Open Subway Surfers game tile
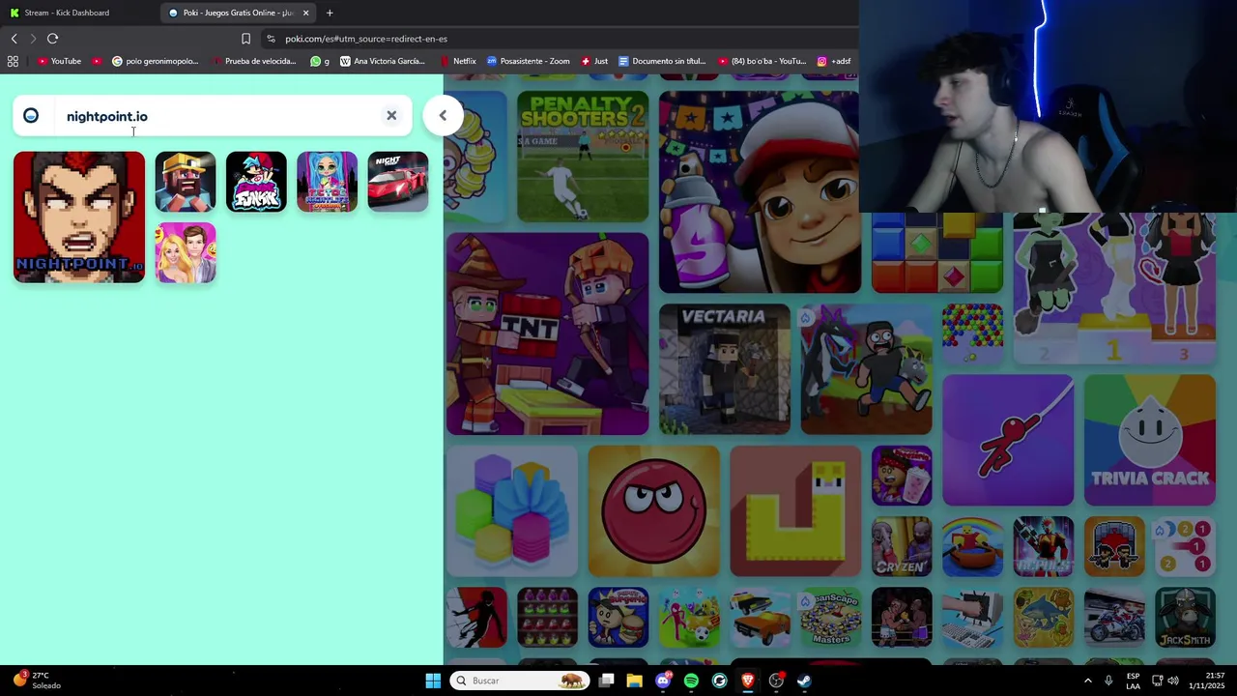The image size is (1237, 696). 760,191
